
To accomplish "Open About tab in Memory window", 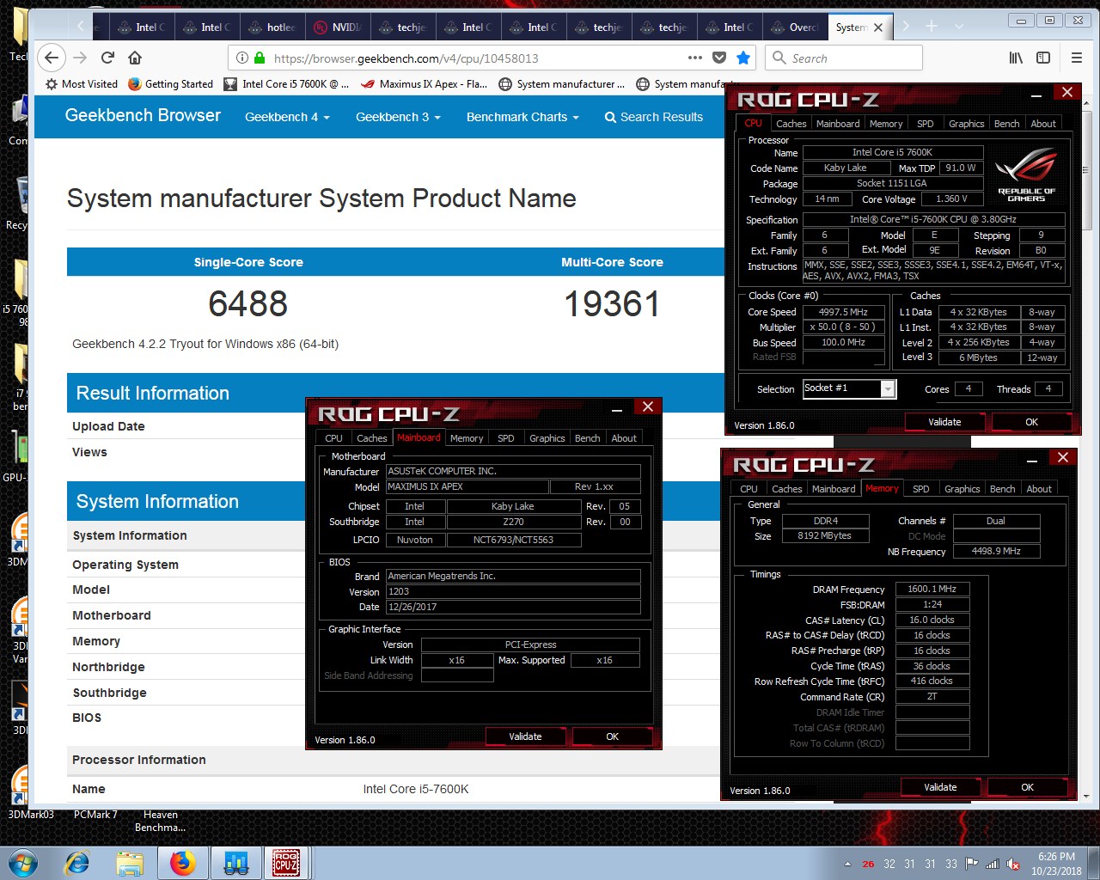I will (x=1039, y=489).
